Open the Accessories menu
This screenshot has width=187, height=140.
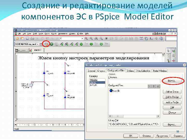point(63,34)
